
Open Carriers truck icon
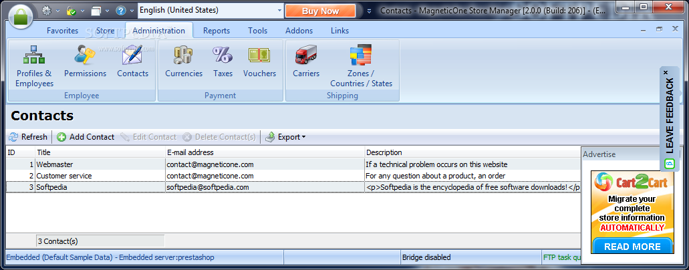pyautogui.click(x=306, y=61)
